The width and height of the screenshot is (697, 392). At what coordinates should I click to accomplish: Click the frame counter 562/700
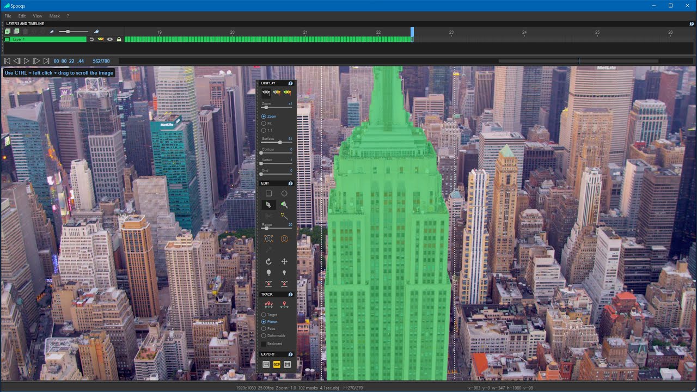click(x=101, y=61)
